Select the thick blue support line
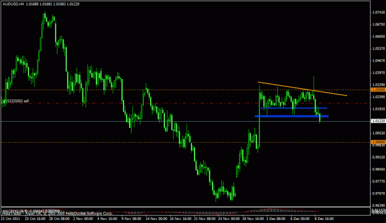 coord(292,116)
